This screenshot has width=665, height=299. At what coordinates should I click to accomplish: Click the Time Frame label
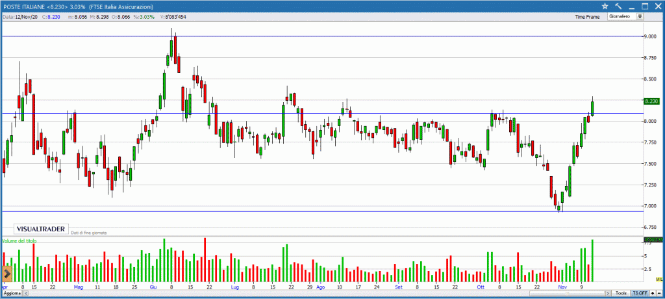[587, 16]
